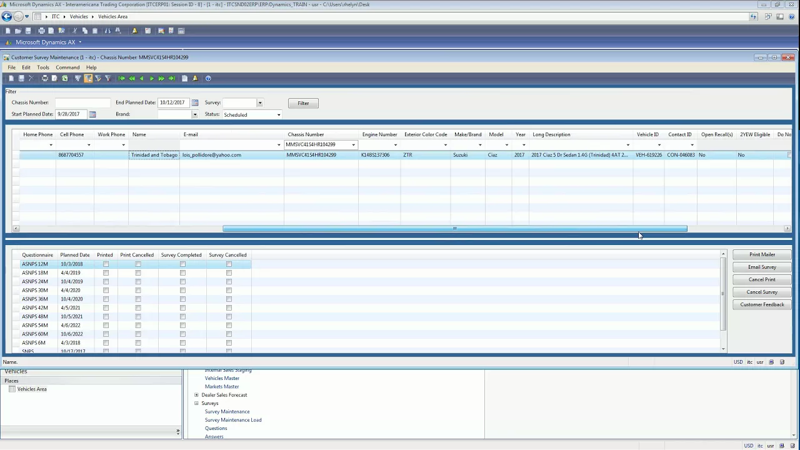
Task: Go to the last record
Action: 172,78
